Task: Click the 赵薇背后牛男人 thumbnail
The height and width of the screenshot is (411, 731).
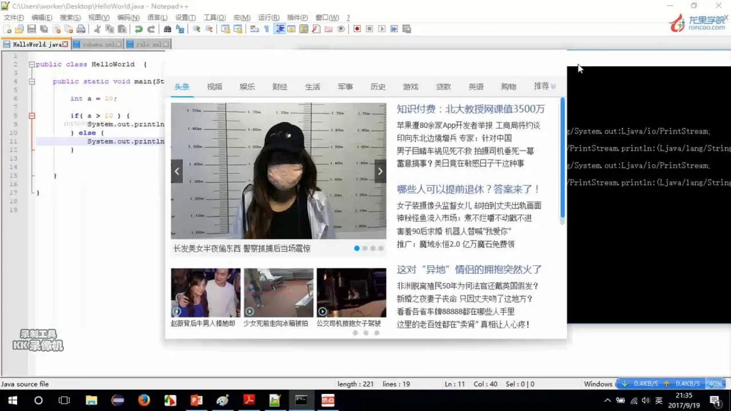Action: coord(205,293)
